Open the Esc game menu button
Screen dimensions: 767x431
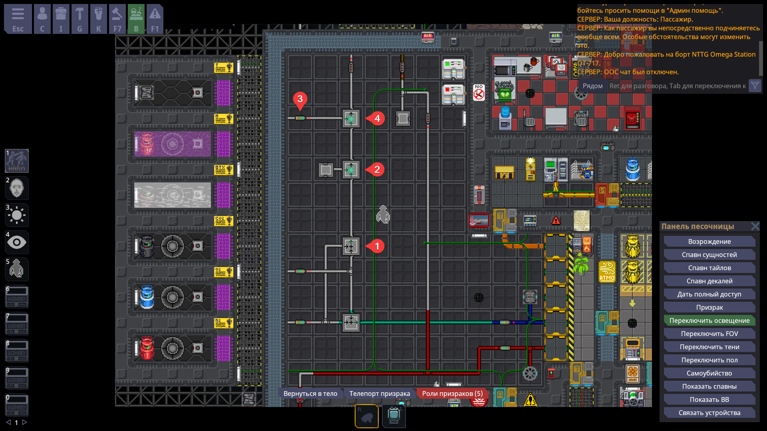[x=18, y=19]
